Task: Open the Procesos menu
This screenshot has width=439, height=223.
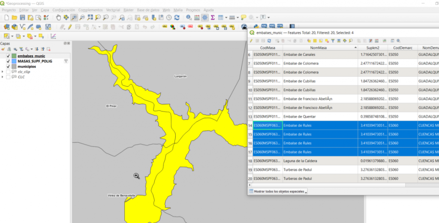Action: (x=193, y=9)
